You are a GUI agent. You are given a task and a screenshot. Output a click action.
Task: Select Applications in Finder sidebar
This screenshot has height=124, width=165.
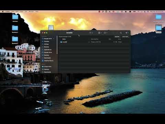tap(48, 50)
